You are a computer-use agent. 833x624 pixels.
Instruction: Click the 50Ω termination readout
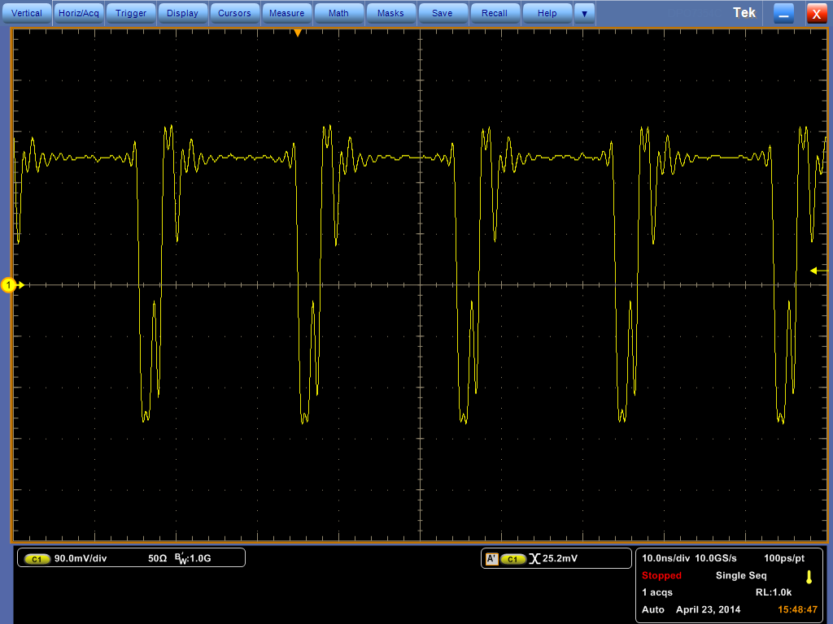(x=157, y=558)
